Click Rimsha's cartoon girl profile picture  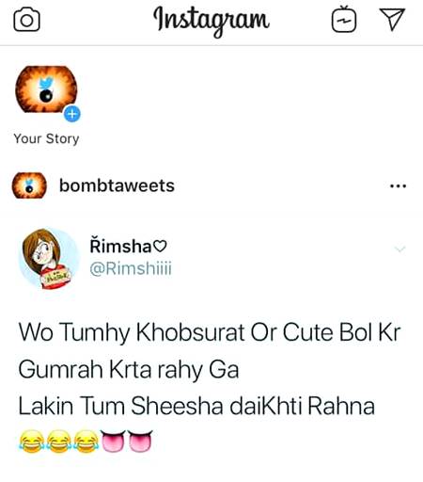(48, 258)
